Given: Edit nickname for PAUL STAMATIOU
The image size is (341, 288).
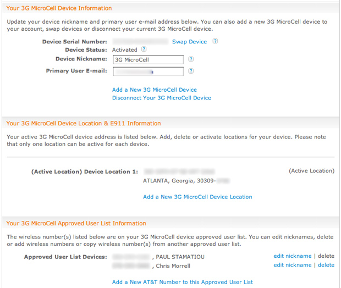Looking at the screenshot, I should 293,256.
